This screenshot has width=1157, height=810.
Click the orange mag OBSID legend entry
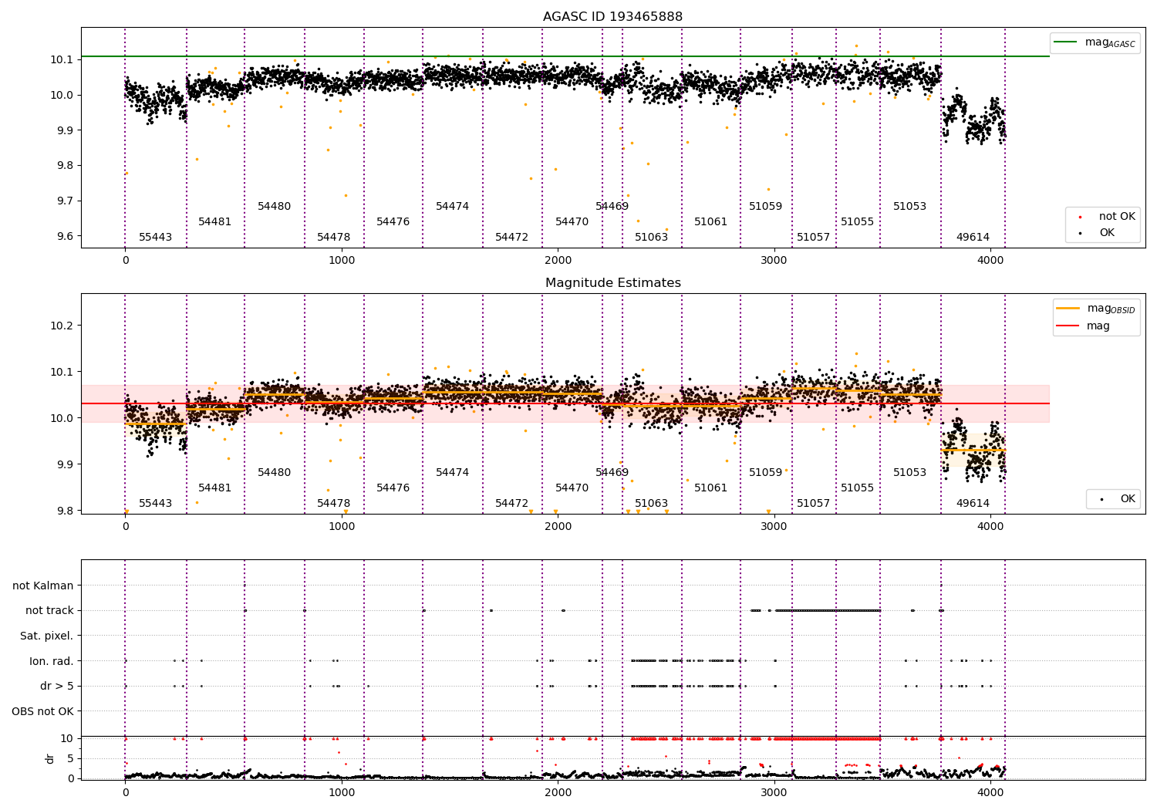1095,309
